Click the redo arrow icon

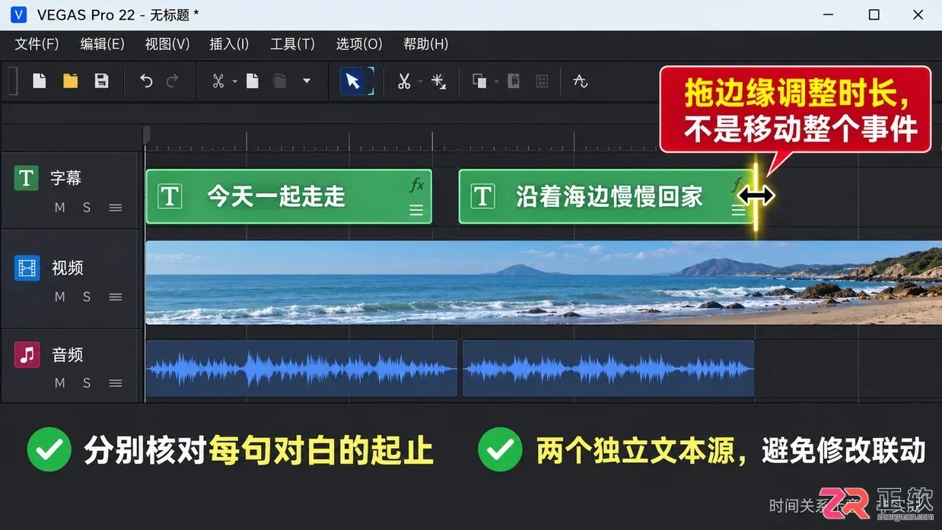coord(173,81)
